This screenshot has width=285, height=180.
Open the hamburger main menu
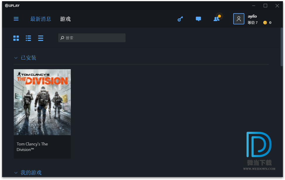click(x=16, y=19)
